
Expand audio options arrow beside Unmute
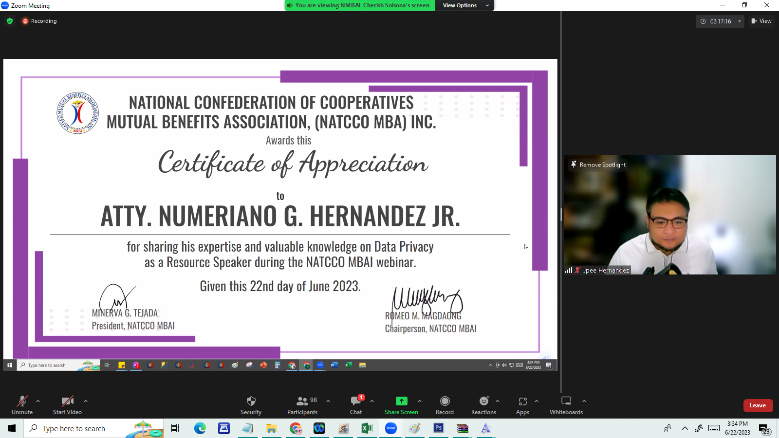pyautogui.click(x=38, y=401)
